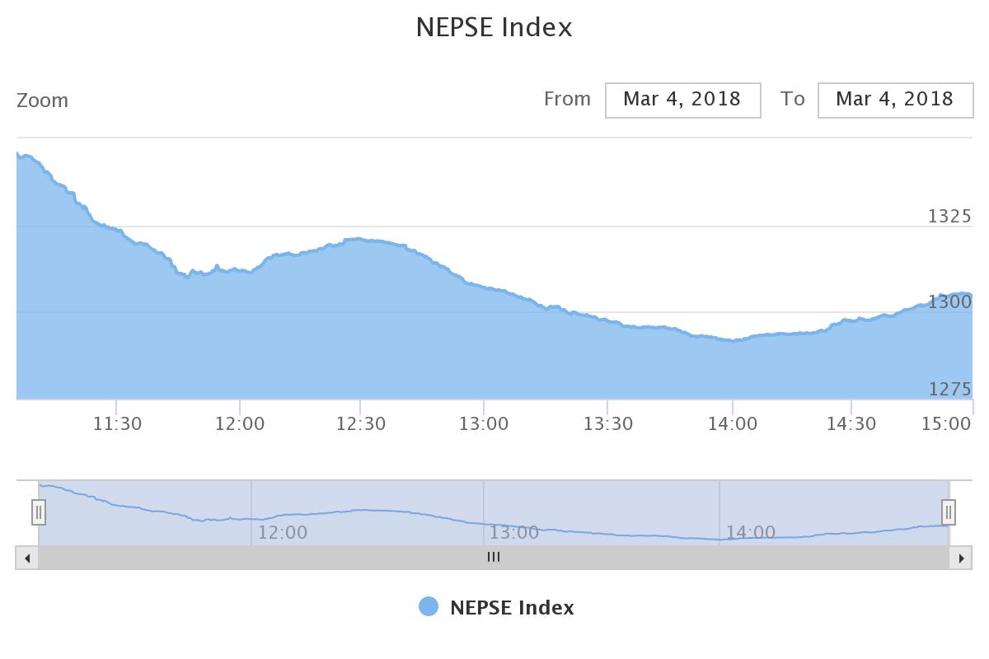
Task: Click the NEPSE Index chart title
Action: 494,27
